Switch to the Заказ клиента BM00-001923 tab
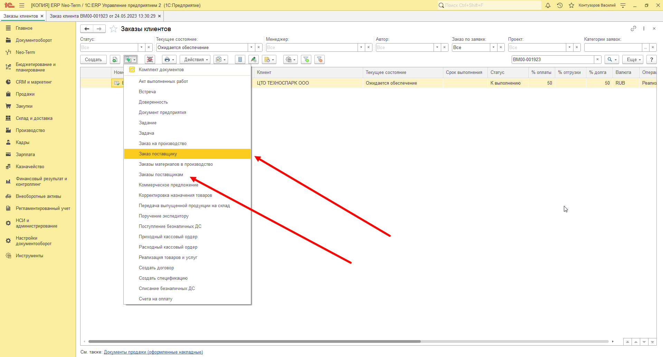 pyautogui.click(x=103, y=16)
